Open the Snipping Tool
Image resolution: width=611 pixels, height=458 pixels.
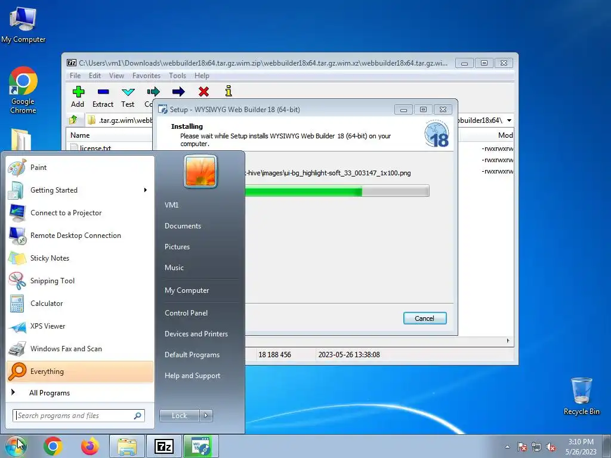click(80, 281)
